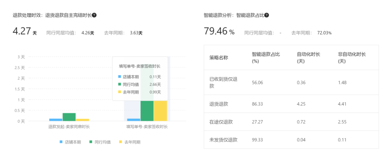Click 非自动化时长(天) column header

click(352, 58)
